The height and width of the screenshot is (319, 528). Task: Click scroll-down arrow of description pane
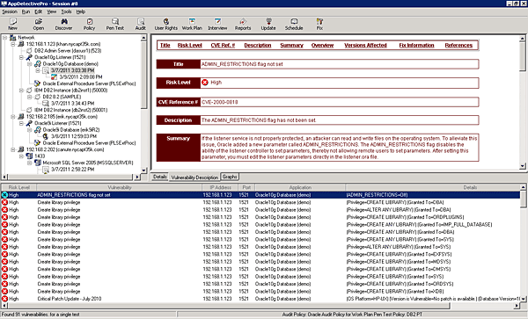(x=522, y=166)
